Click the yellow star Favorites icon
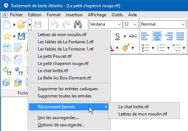 [x=7, y=36]
